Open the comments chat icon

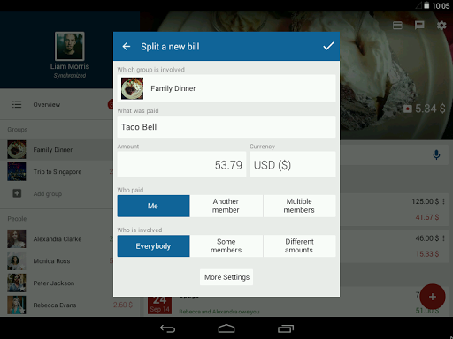(419, 26)
